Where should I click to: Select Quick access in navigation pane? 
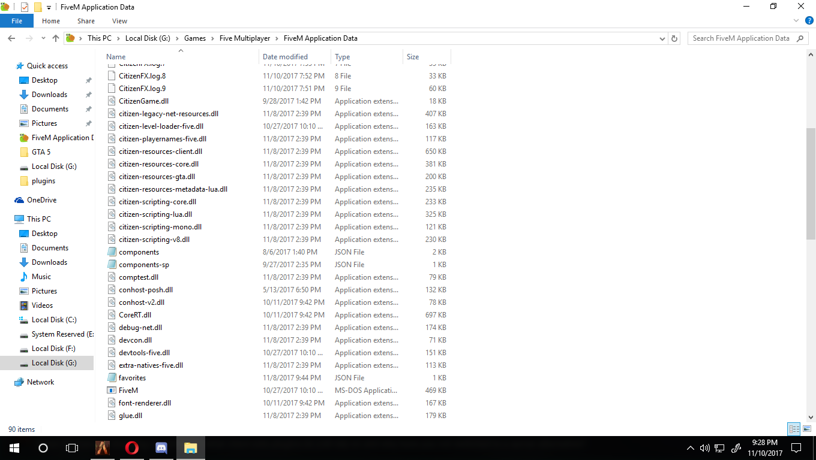[x=47, y=66]
